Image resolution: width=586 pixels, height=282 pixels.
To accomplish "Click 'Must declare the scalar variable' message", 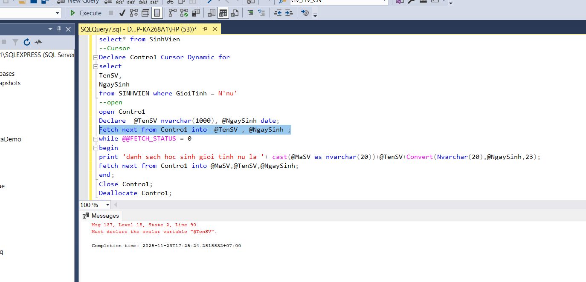I will coord(154,232).
